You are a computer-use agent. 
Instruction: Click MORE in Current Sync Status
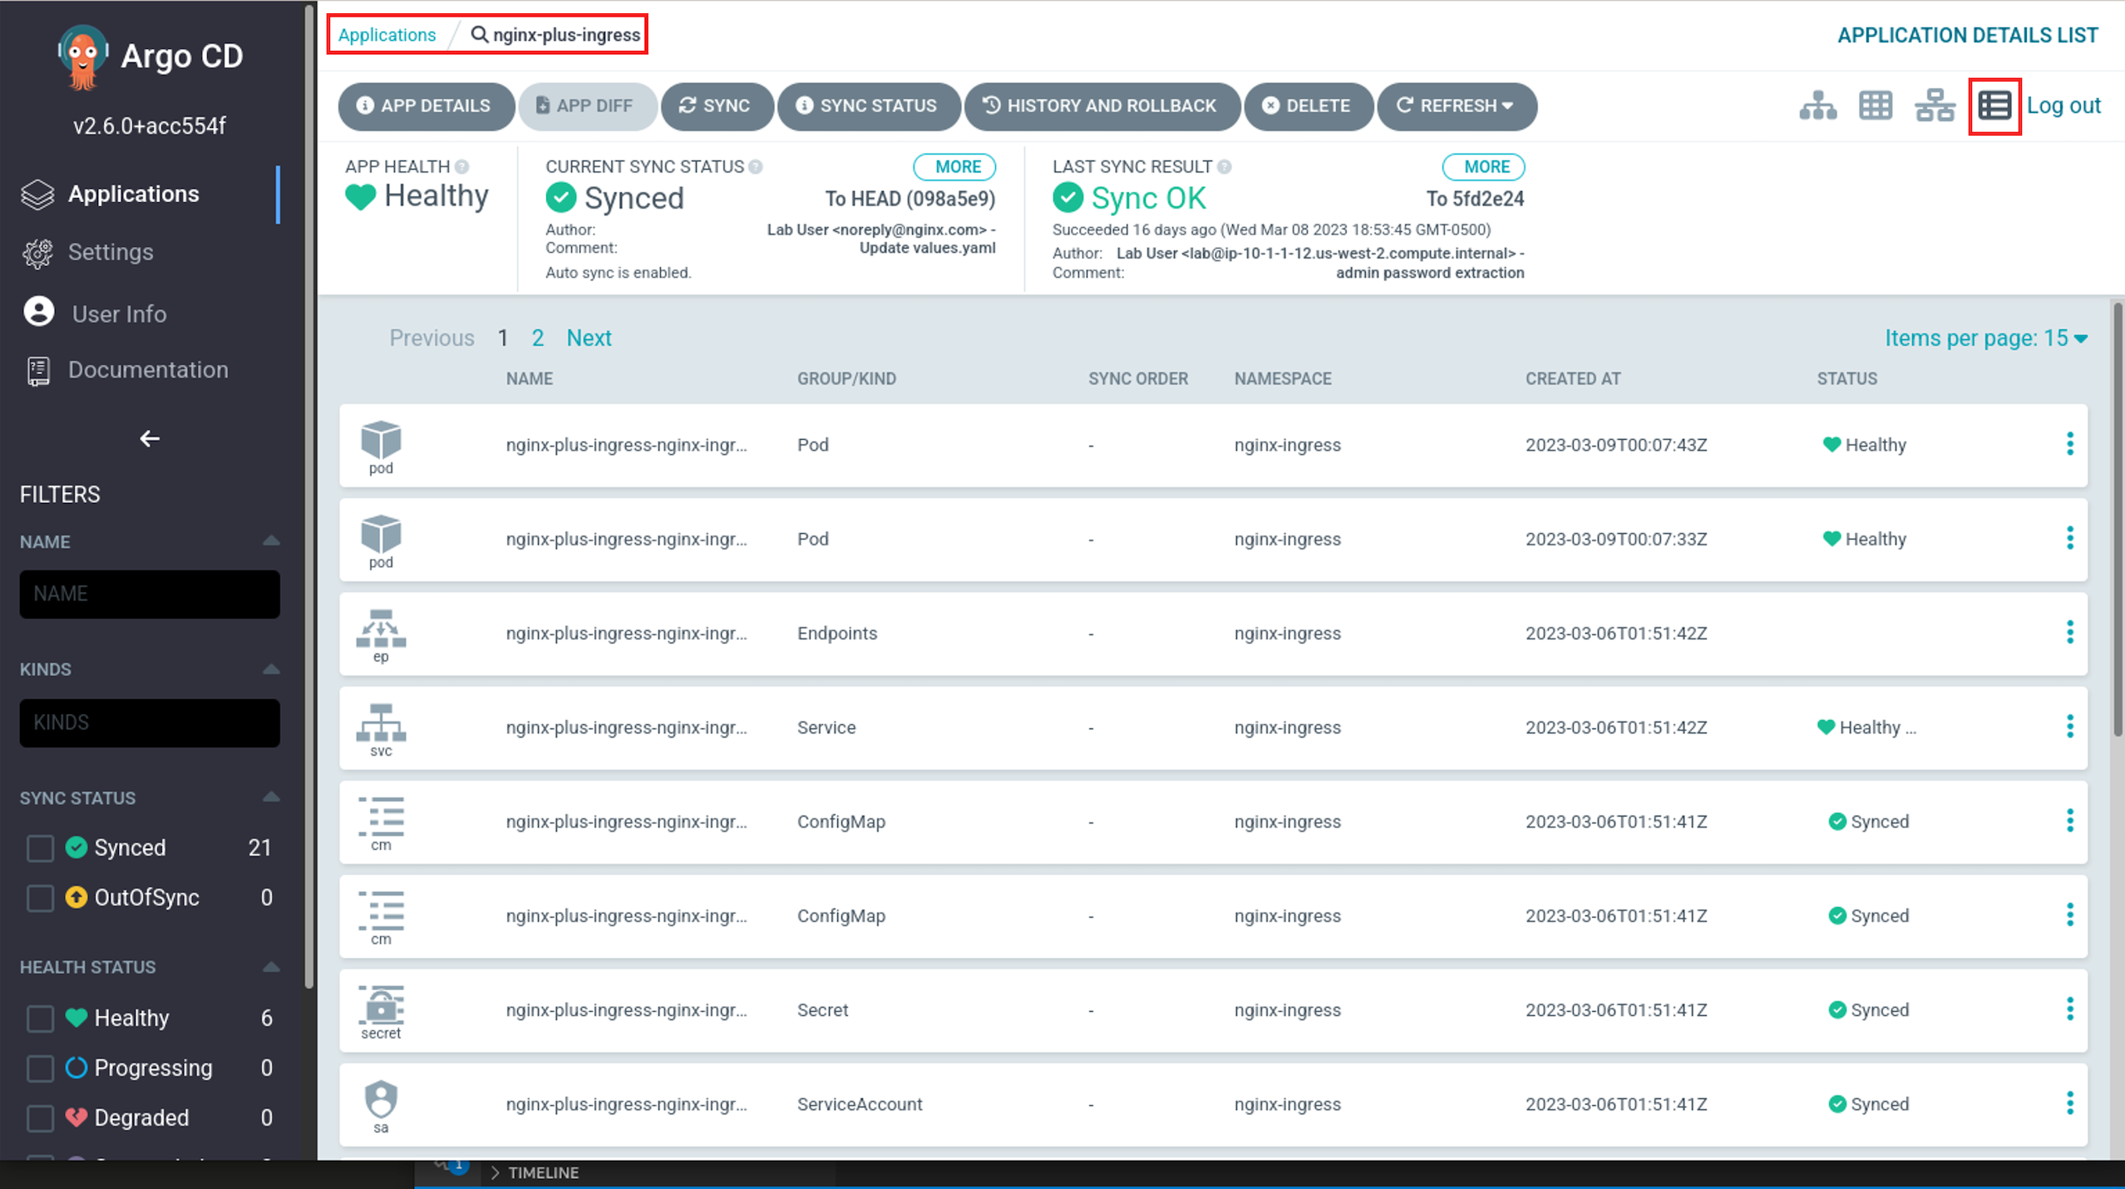pos(955,166)
